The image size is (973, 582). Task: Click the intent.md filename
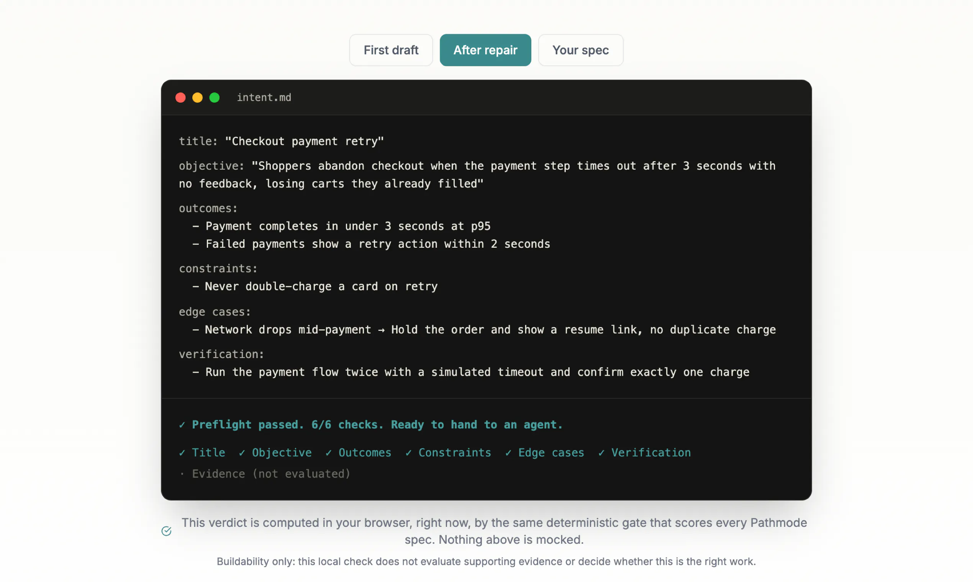pos(264,97)
